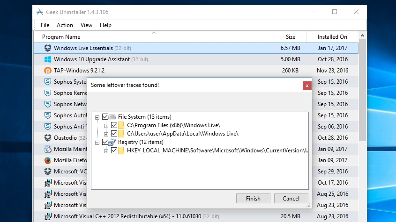Click the AppData Local Windows Live folder icon
This screenshot has height=222, width=396.
click(121, 134)
